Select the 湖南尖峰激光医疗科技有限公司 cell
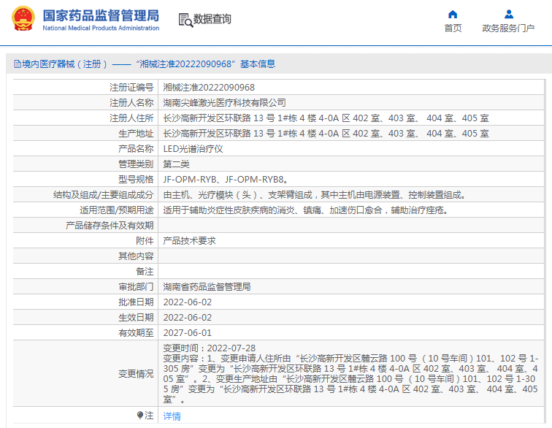Viewport: 552px width, 428px height. click(224, 103)
